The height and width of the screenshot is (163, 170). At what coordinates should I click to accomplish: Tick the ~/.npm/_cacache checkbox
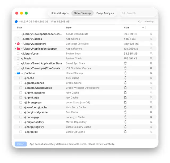coord(21,93)
